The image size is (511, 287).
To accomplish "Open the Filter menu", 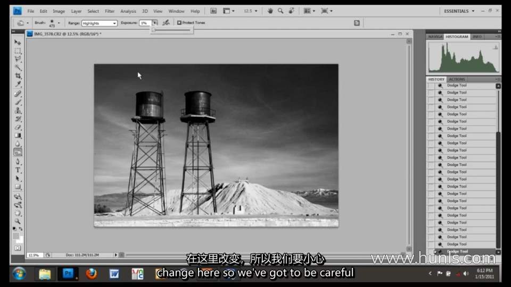I will [110, 11].
